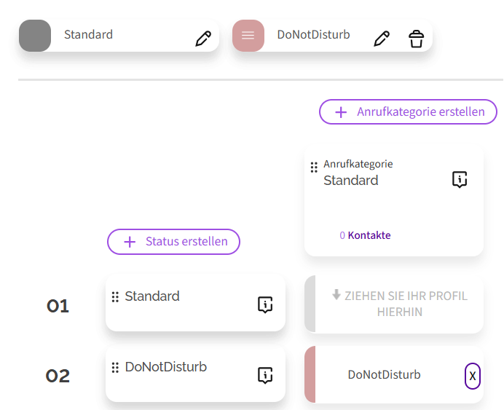This screenshot has width=504, height=410.
Task: Show info for the DoNotDisturb status row
Action: 265,375
